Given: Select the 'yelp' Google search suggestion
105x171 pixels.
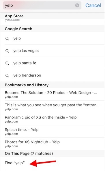Looking at the screenshot, I should click(53, 38).
